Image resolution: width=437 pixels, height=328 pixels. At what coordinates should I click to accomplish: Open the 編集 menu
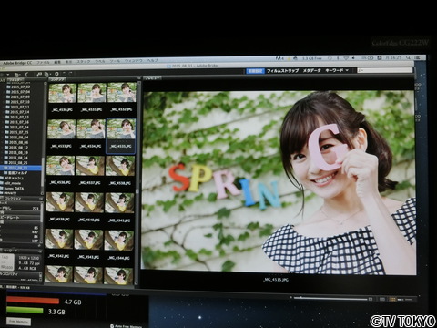(57, 62)
